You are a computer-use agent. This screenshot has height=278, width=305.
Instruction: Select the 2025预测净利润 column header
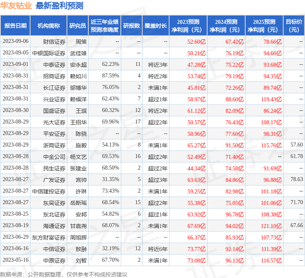pyautogui.click(x=264, y=25)
